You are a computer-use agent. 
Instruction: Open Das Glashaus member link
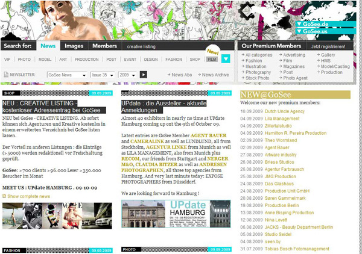coord(279,184)
